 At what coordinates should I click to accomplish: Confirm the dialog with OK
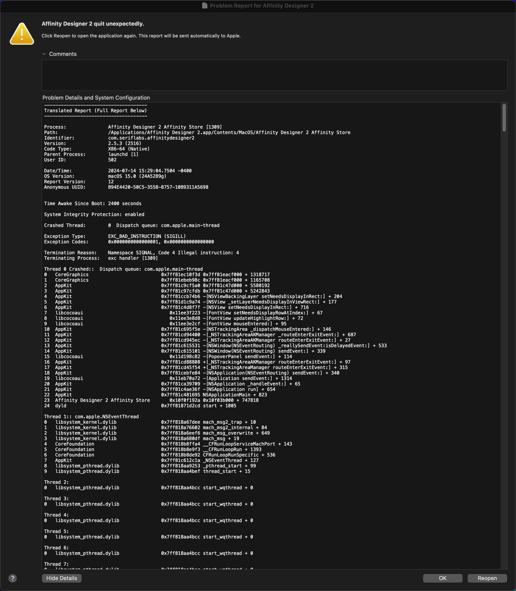(x=442, y=578)
